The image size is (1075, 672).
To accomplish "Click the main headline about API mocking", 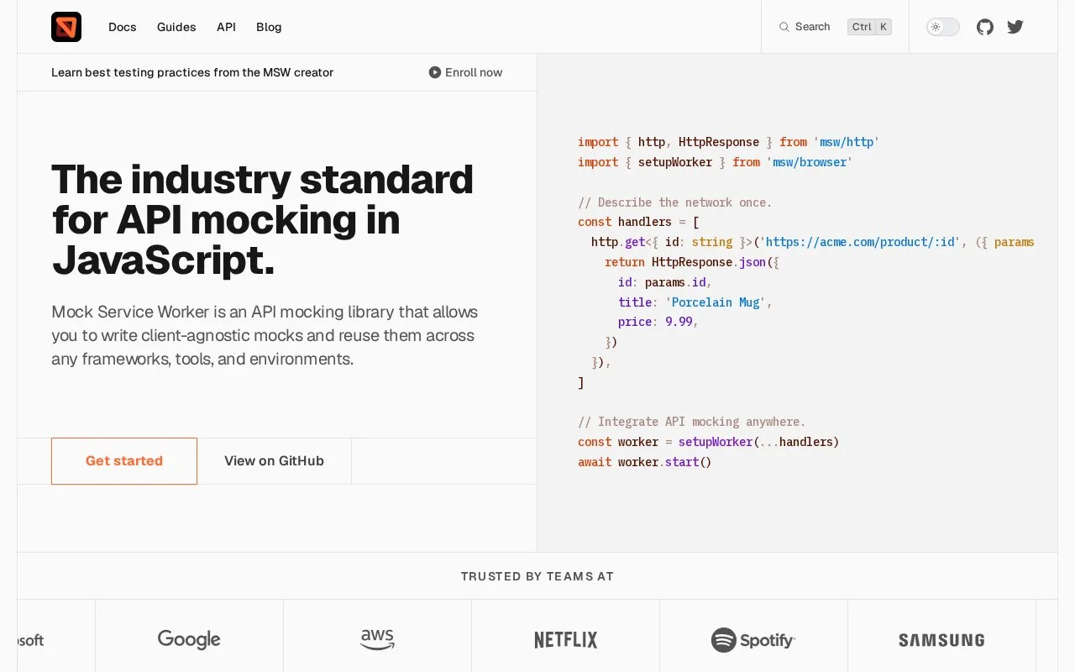I will click(x=263, y=220).
